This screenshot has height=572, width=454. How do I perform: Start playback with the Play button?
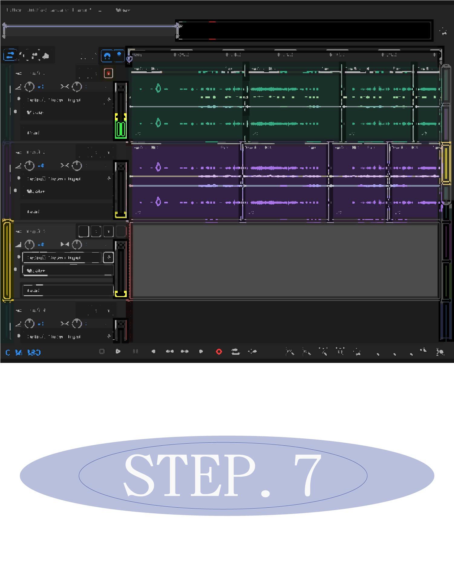coord(118,351)
